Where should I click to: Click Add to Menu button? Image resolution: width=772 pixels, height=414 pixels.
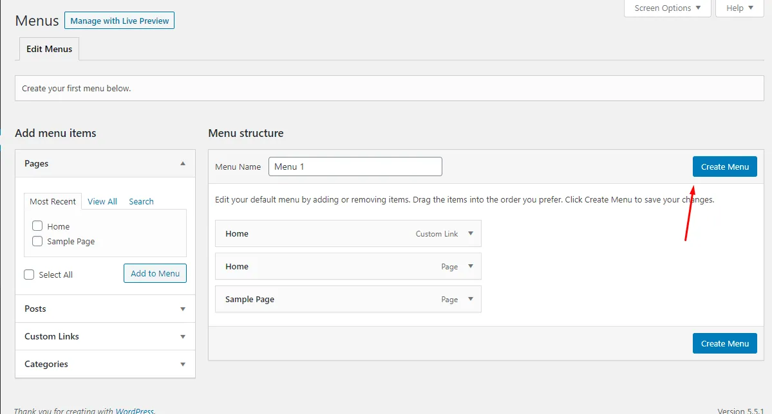(x=155, y=274)
